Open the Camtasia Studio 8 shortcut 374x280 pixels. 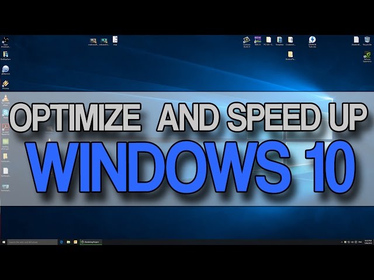coord(247,42)
